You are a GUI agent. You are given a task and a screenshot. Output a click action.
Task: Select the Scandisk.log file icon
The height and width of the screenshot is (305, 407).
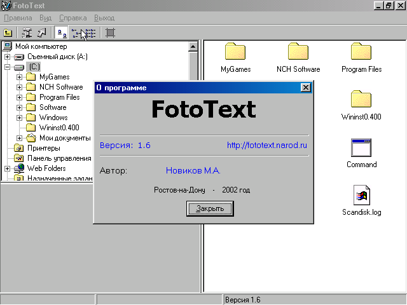(x=361, y=195)
